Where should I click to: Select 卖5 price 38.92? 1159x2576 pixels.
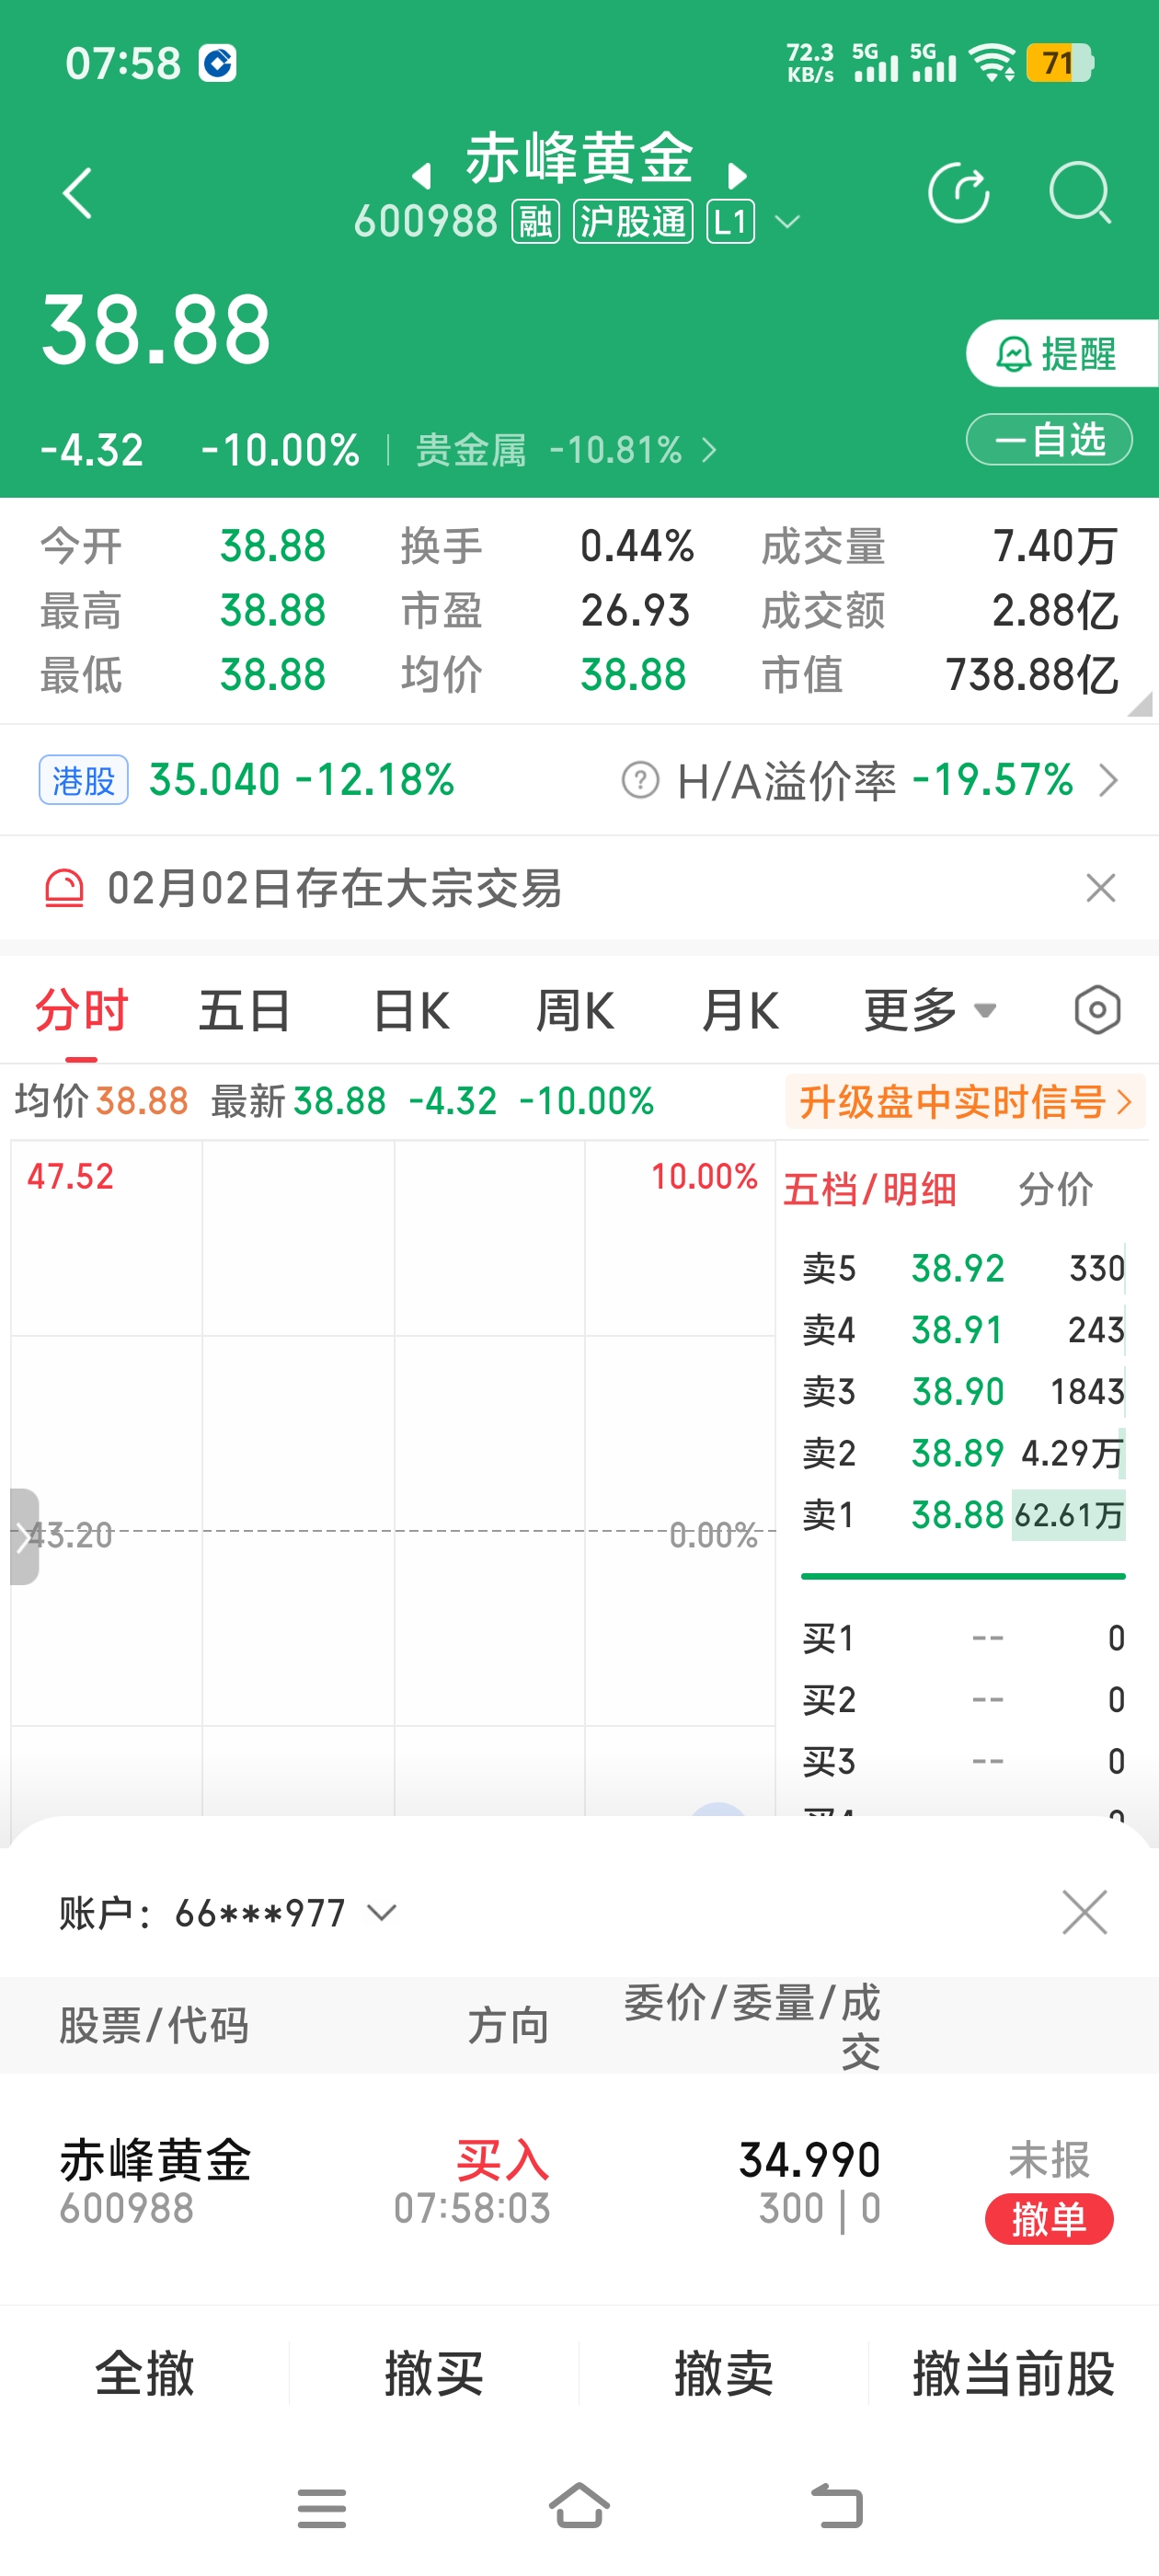[957, 1268]
